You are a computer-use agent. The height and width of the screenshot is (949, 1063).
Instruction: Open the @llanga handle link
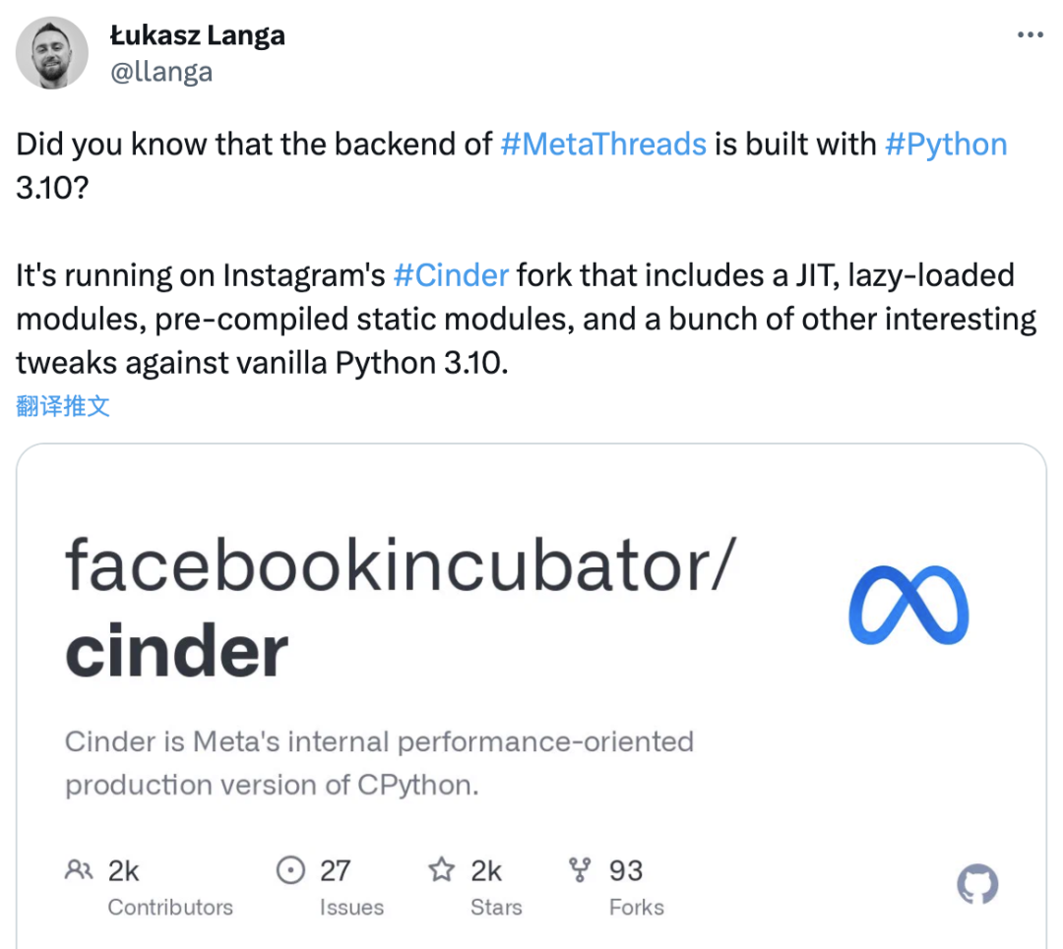161,72
